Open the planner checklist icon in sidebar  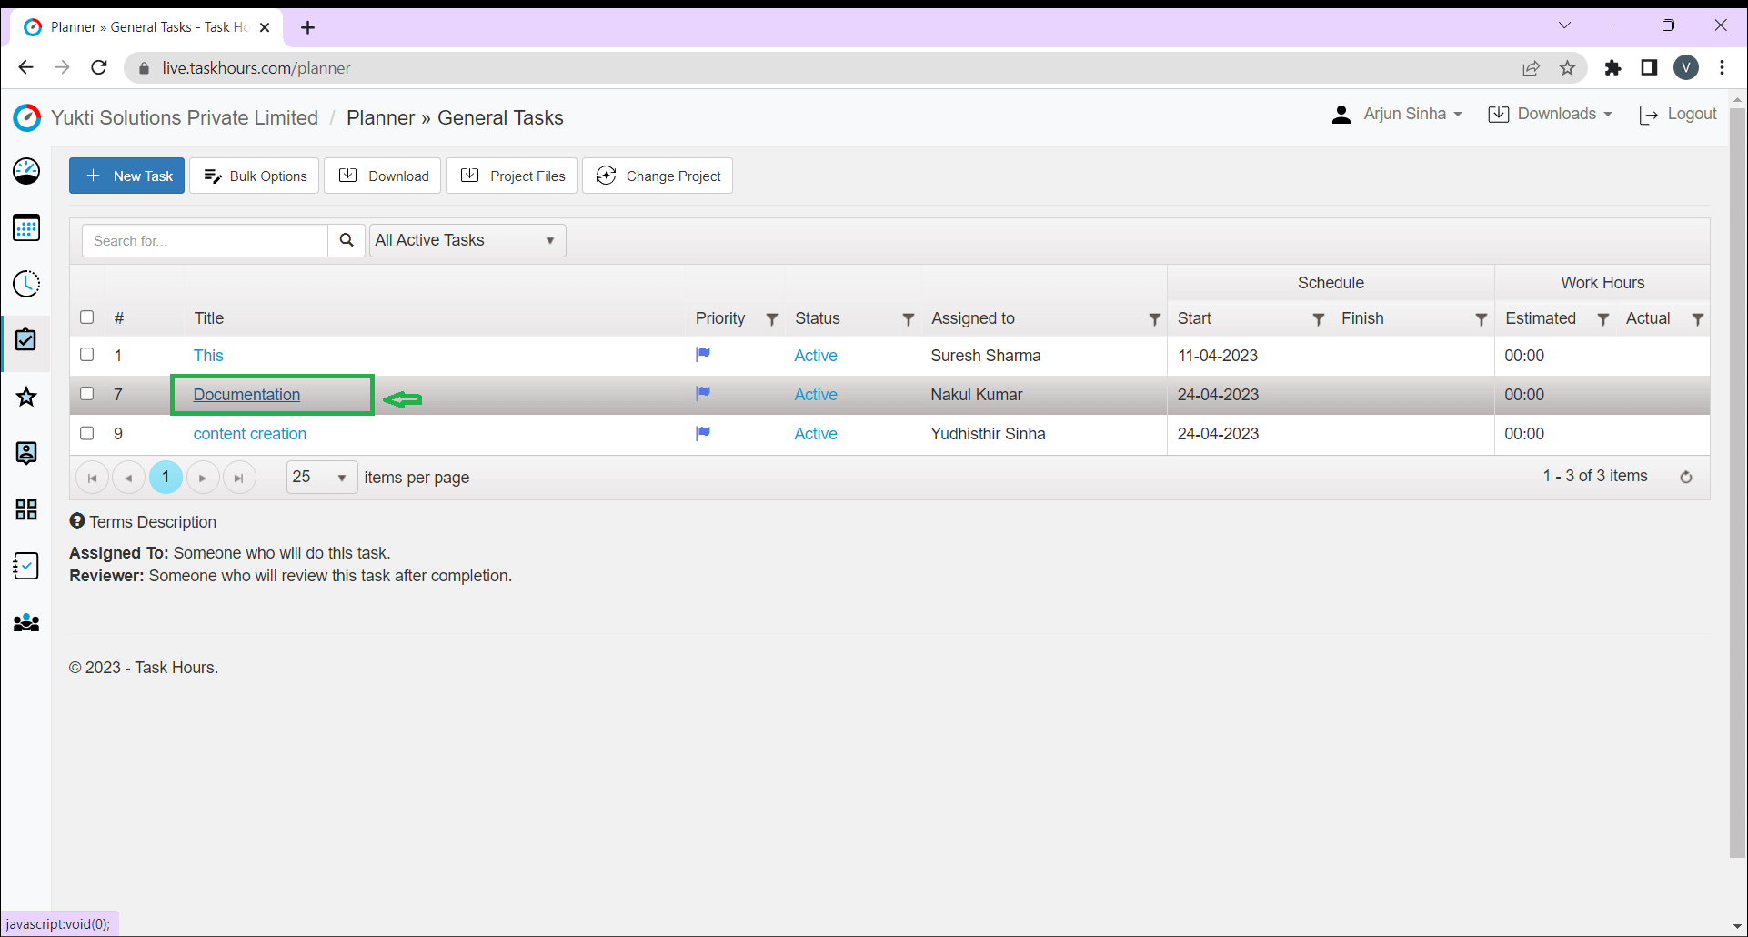click(26, 340)
